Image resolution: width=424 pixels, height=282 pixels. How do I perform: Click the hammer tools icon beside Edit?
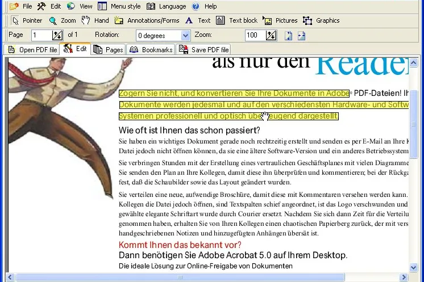[41, 6]
